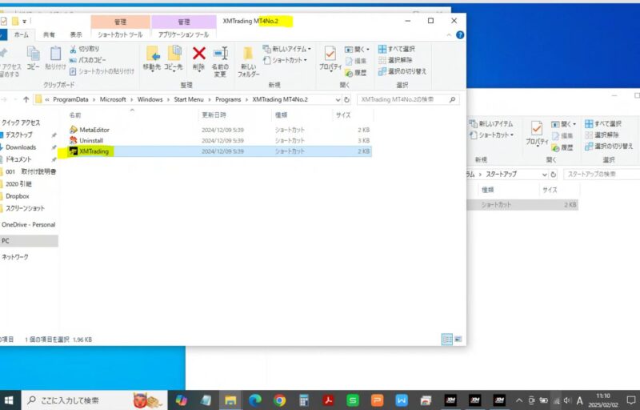Open the Shortcut Tools (ショートカットツール) tab

[x=120, y=35]
